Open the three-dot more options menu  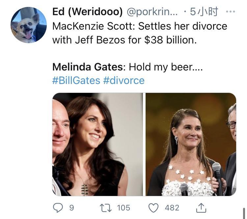pyautogui.click(x=231, y=12)
